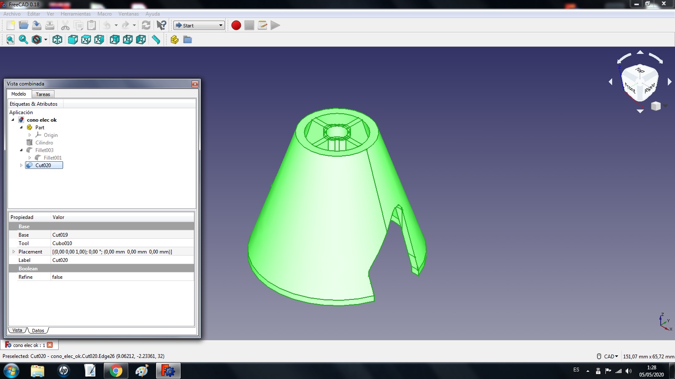Expand the Placement property row

coord(14,252)
